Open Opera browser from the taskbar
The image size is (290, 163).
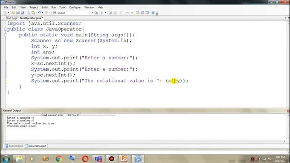click(85, 159)
